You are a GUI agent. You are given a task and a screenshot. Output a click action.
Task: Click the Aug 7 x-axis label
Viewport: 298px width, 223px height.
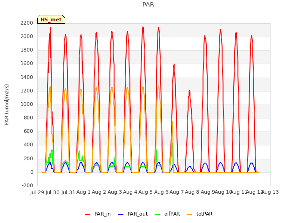pos(176,192)
